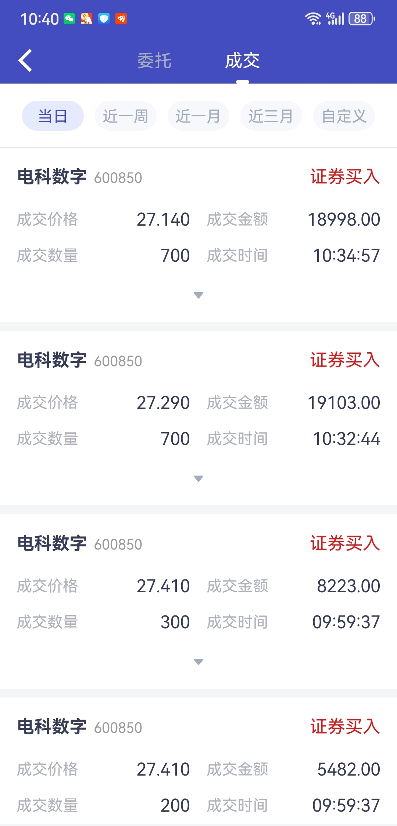The height and width of the screenshot is (826, 397).
Task: Choose the 近一月 filter chip
Action: point(198,116)
